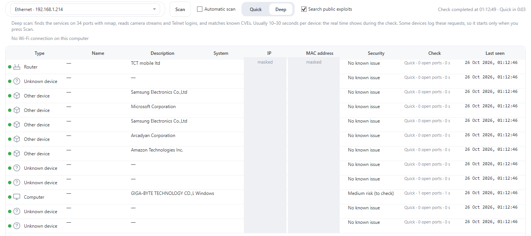
Task: Click Other device label in Arcadyan Corporation row
Action: click(x=37, y=139)
